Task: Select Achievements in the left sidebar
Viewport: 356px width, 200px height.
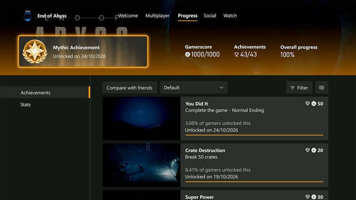Action: click(45, 92)
